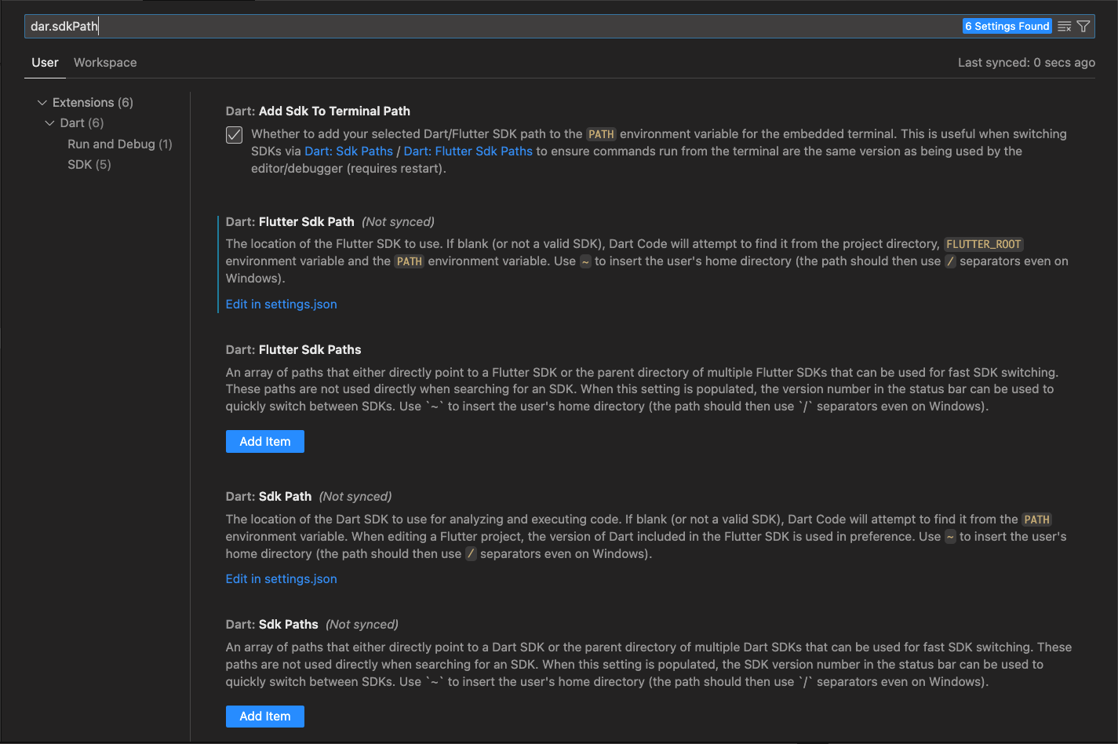Add Item to Dart Sdk Paths
Image resolution: width=1118 pixels, height=744 pixels.
pos(265,716)
